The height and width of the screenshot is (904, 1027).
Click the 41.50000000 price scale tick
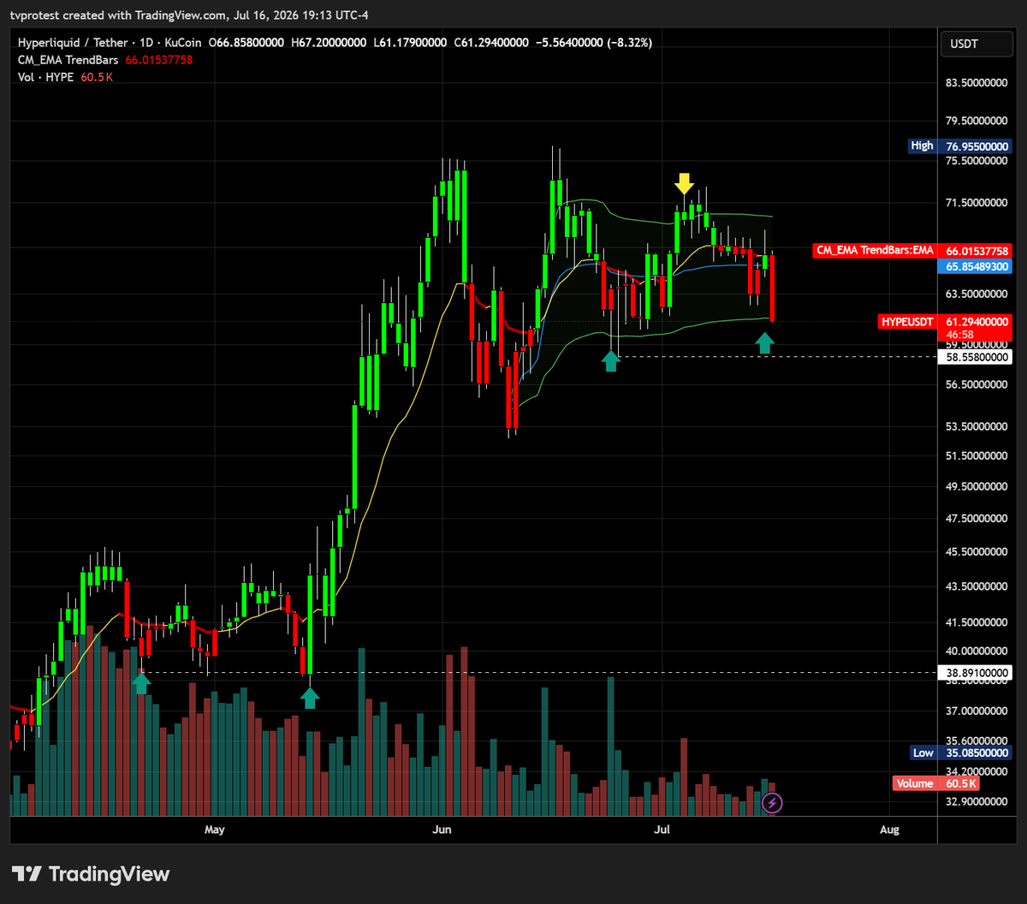coord(978,623)
